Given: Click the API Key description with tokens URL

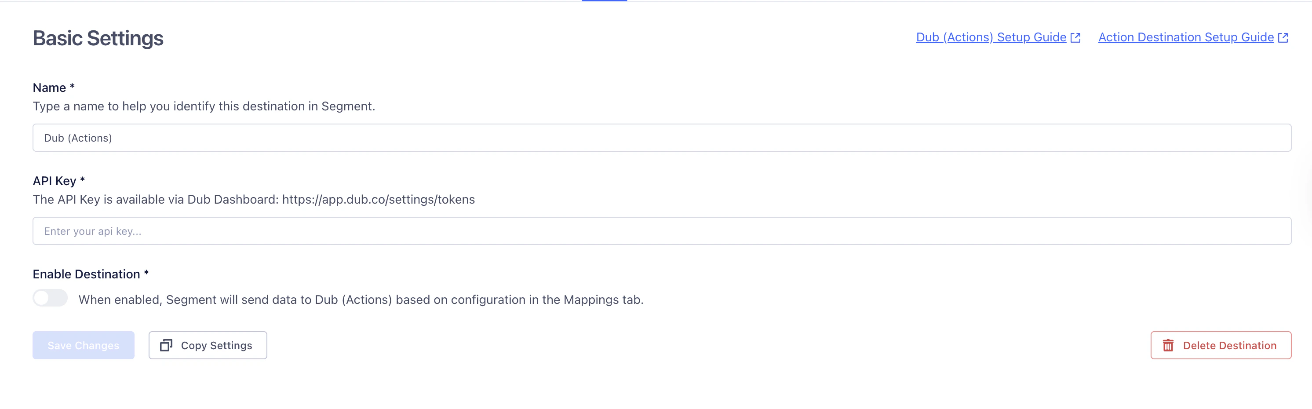Looking at the screenshot, I should pyautogui.click(x=254, y=200).
